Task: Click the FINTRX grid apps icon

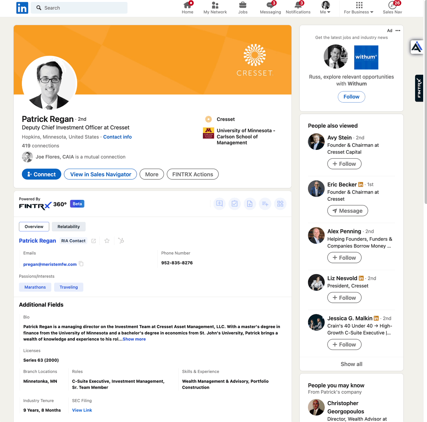Action: [x=280, y=204]
